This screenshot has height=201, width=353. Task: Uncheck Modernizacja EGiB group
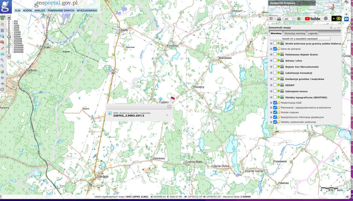tap(275, 103)
